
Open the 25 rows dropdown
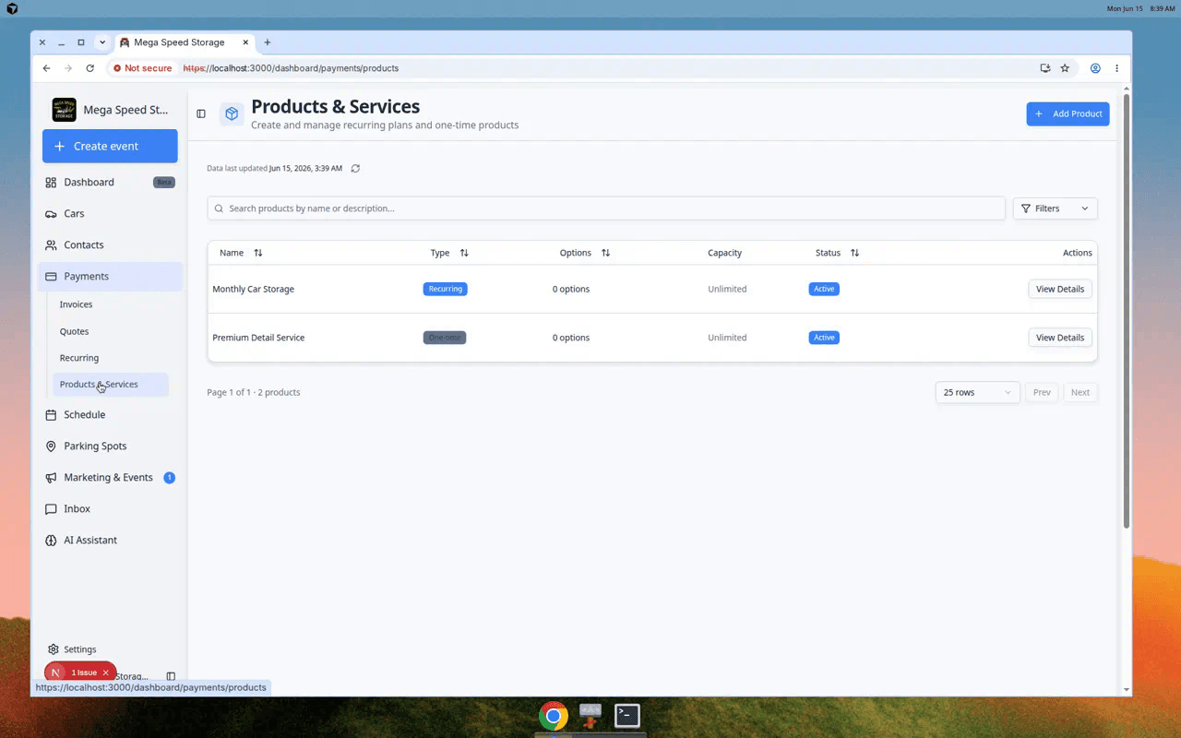pyautogui.click(x=977, y=392)
